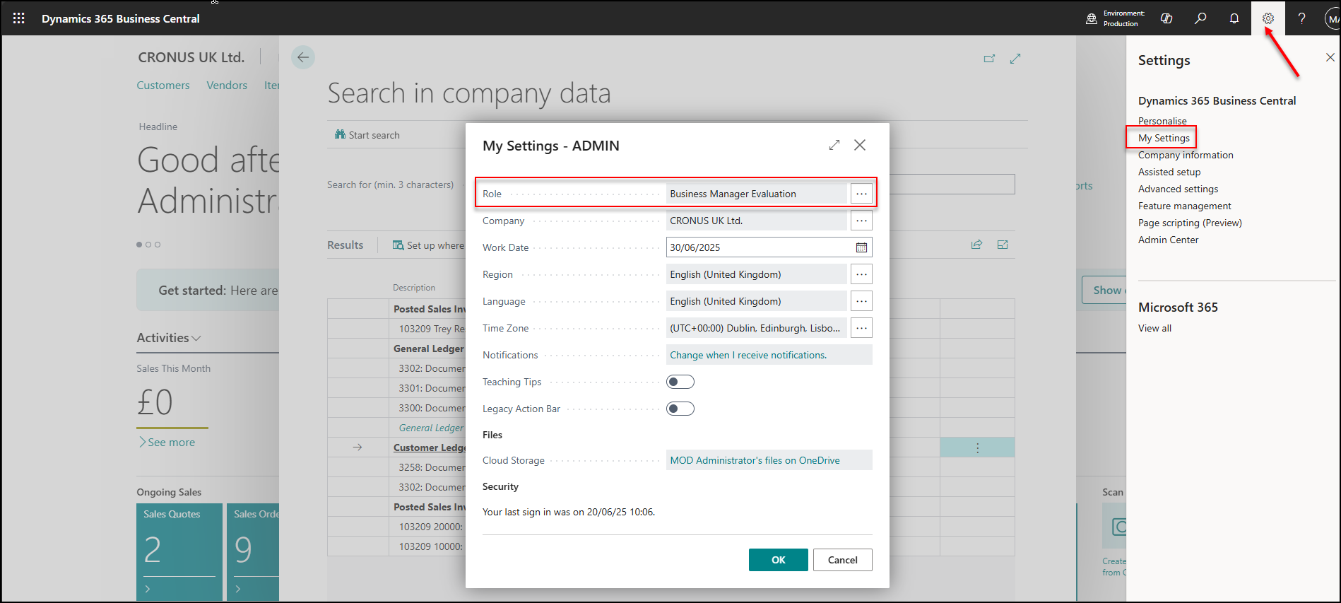Select the 3258: Documer result row
Screen dimensions: 1341x603
point(432,467)
